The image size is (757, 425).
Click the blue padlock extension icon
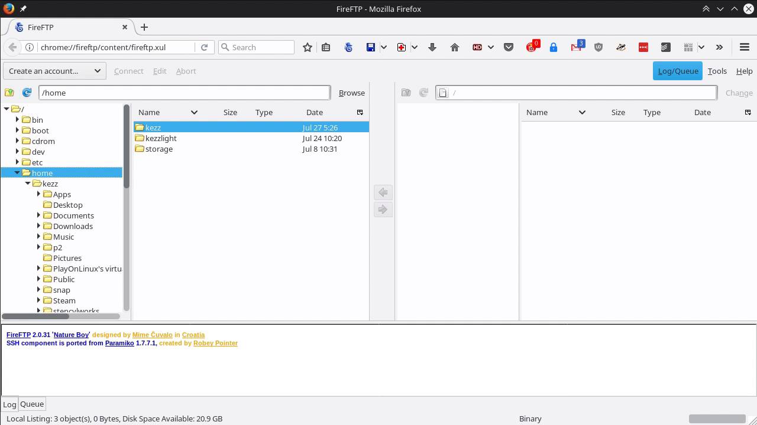[x=554, y=47]
